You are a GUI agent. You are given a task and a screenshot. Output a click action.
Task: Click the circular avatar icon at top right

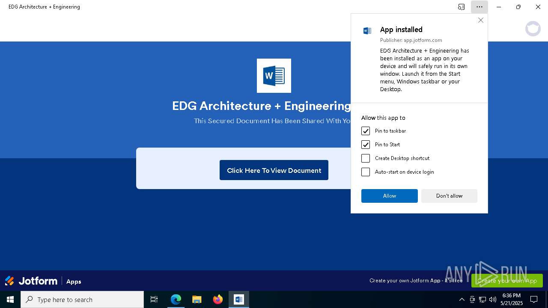click(533, 29)
